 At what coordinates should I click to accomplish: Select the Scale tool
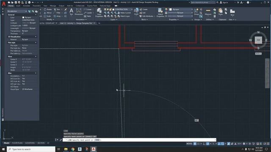coord(47,16)
